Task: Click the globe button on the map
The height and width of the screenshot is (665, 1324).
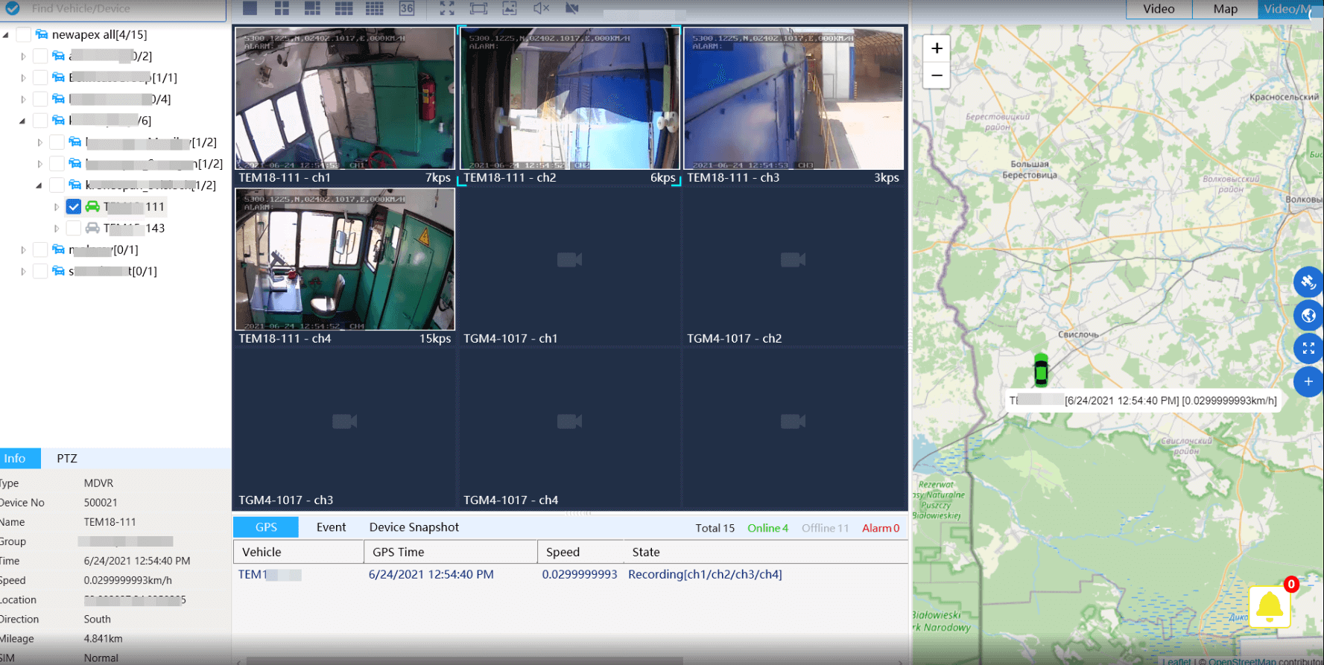Action: 1308,316
